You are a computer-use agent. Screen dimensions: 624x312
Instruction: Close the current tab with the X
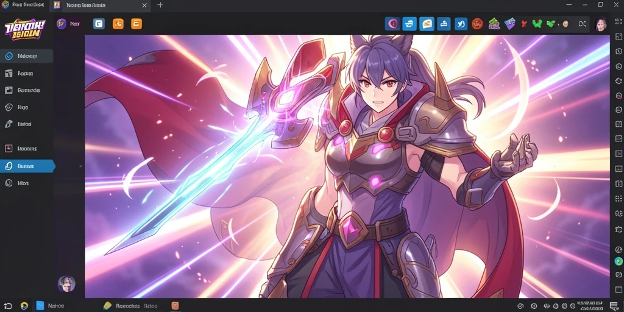144,5
